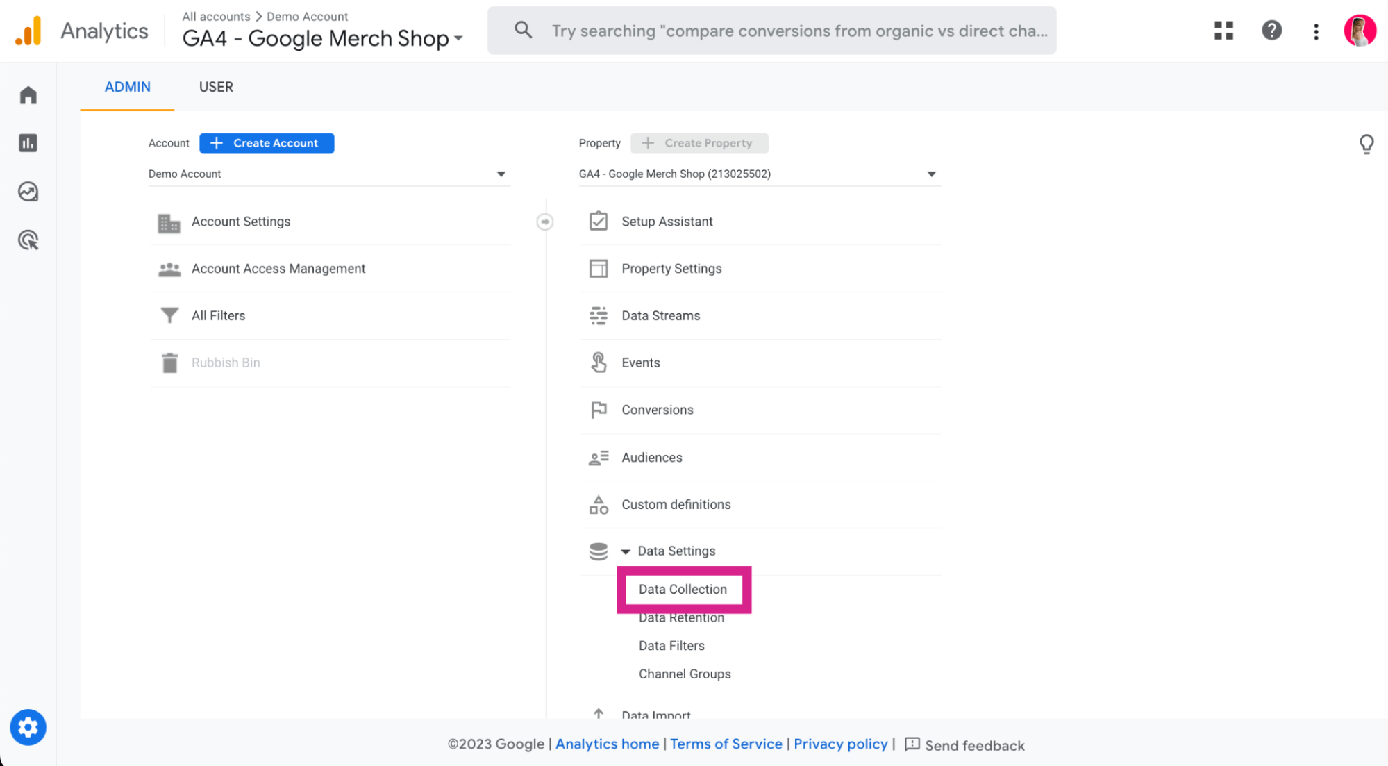The image size is (1388, 766).
Task: Open the GA4 - Google Merch Shop header picker
Action: [x=322, y=38]
